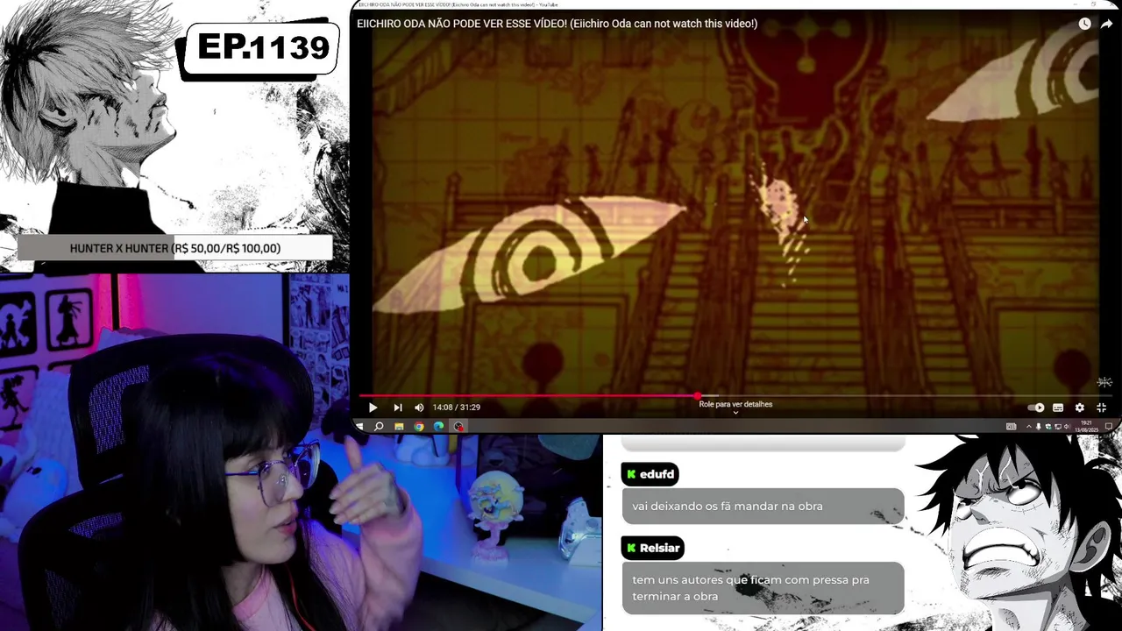Viewport: 1122px width, 631px height.
Task: Open the video title link
Action: coord(557,24)
